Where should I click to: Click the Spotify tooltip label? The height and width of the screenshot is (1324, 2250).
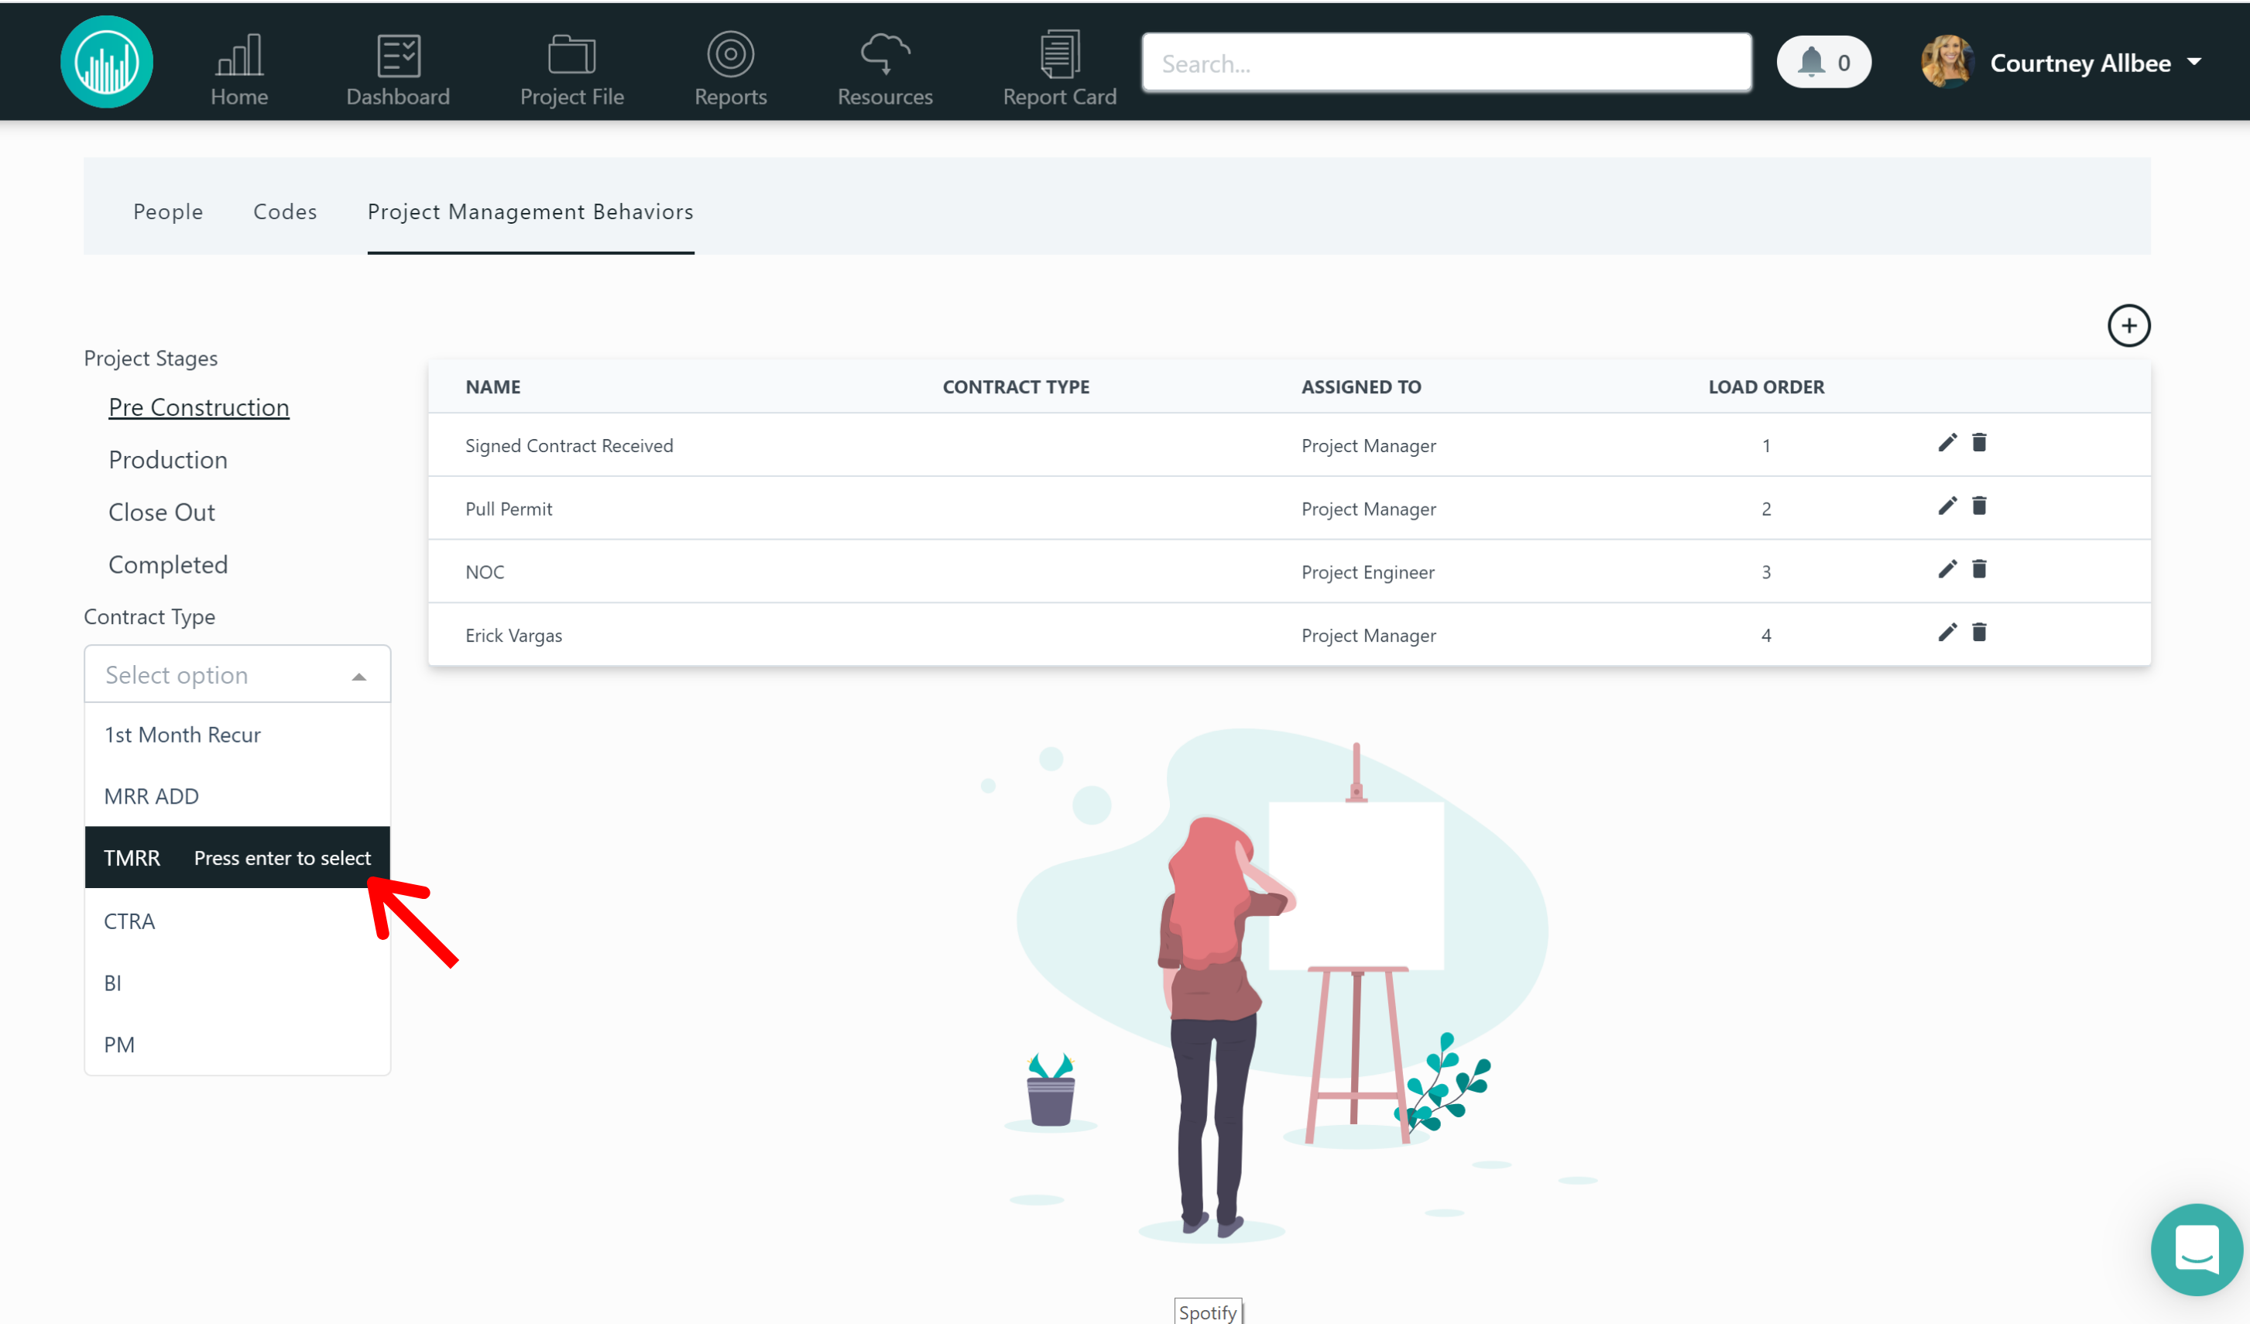tap(1207, 1312)
